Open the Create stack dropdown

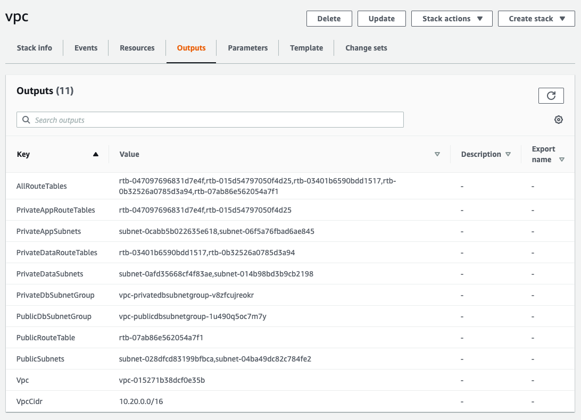(536, 19)
